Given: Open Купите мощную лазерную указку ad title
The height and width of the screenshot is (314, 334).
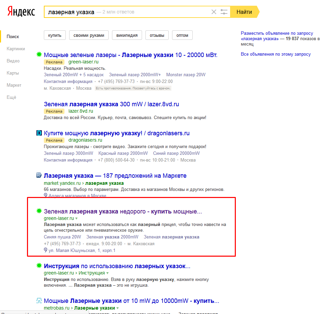Looking at the screenshot, I should point(117,133).
